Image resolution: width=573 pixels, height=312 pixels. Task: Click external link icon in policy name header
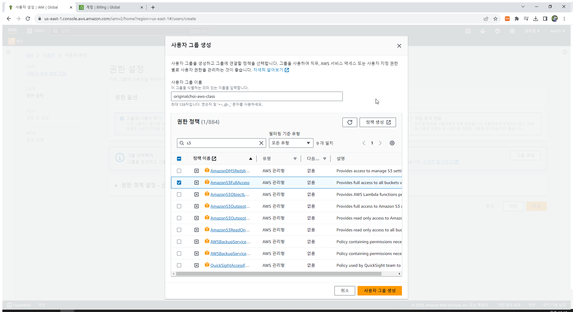point(214,159)
